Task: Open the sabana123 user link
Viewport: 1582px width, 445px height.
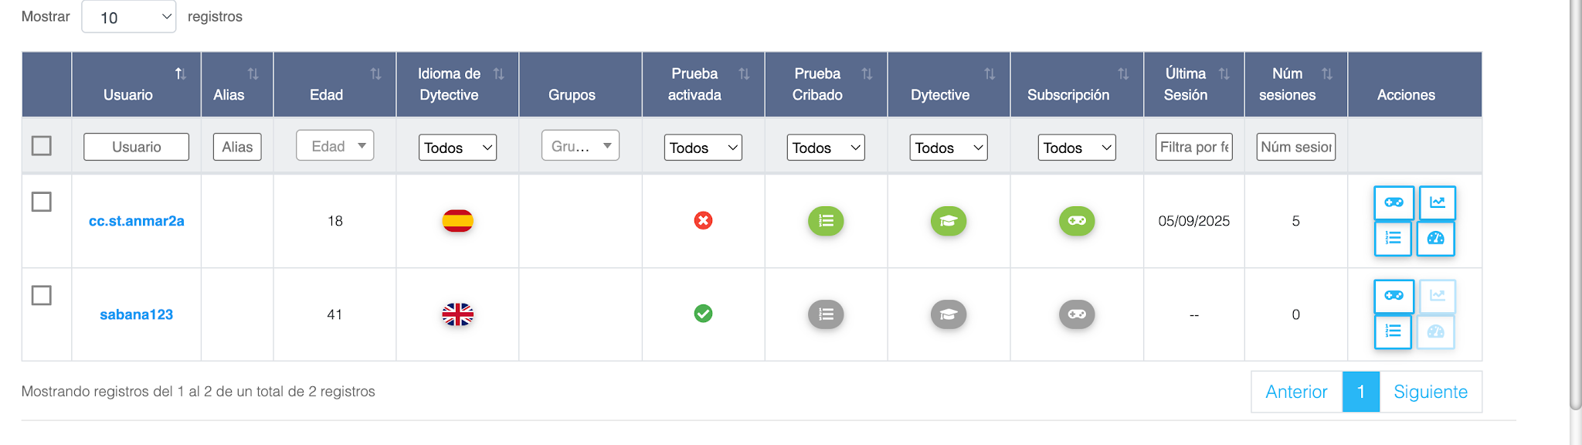Action: click(136, 314)
